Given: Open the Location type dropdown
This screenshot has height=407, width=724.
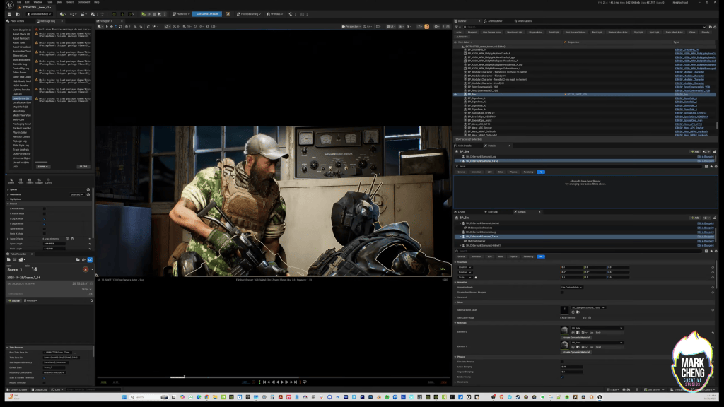Looking at the screenshot, I should (x=465, y=267).
